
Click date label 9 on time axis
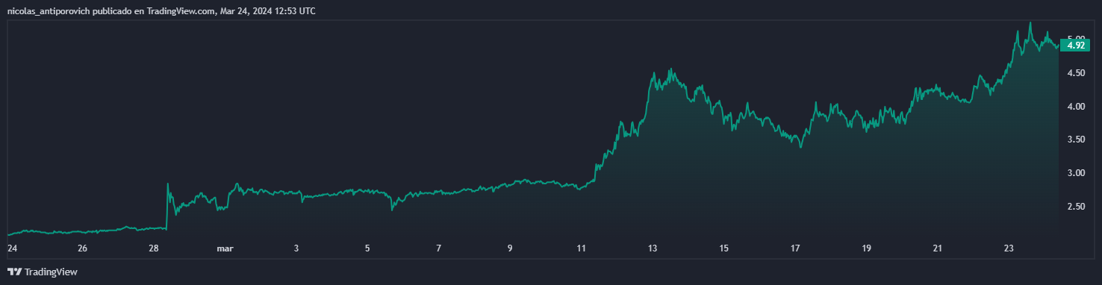coord(510,248)
